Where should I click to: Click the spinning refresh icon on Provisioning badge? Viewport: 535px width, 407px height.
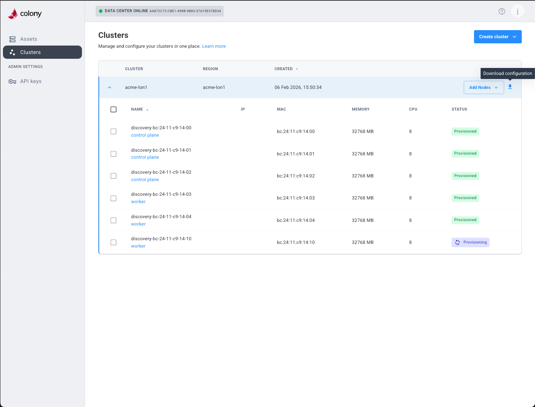(x=457, y=242)
